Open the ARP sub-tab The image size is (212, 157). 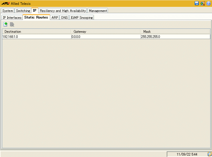[55, 18]
